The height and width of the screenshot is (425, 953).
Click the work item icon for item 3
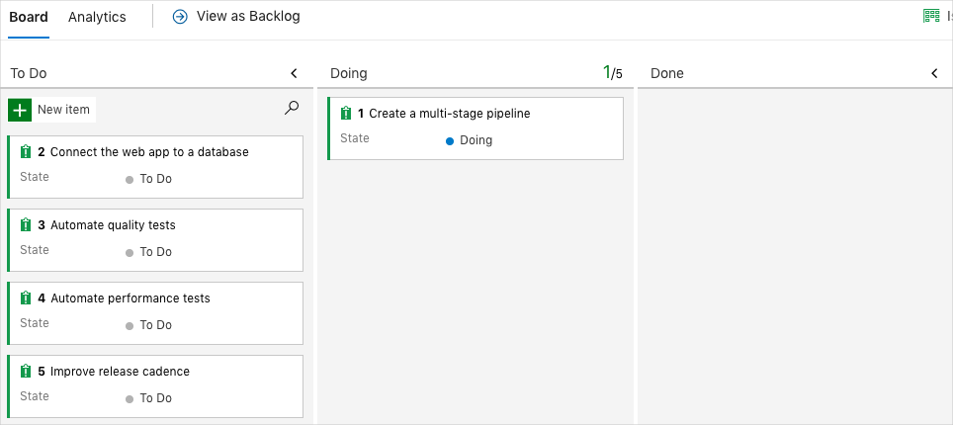26,225
